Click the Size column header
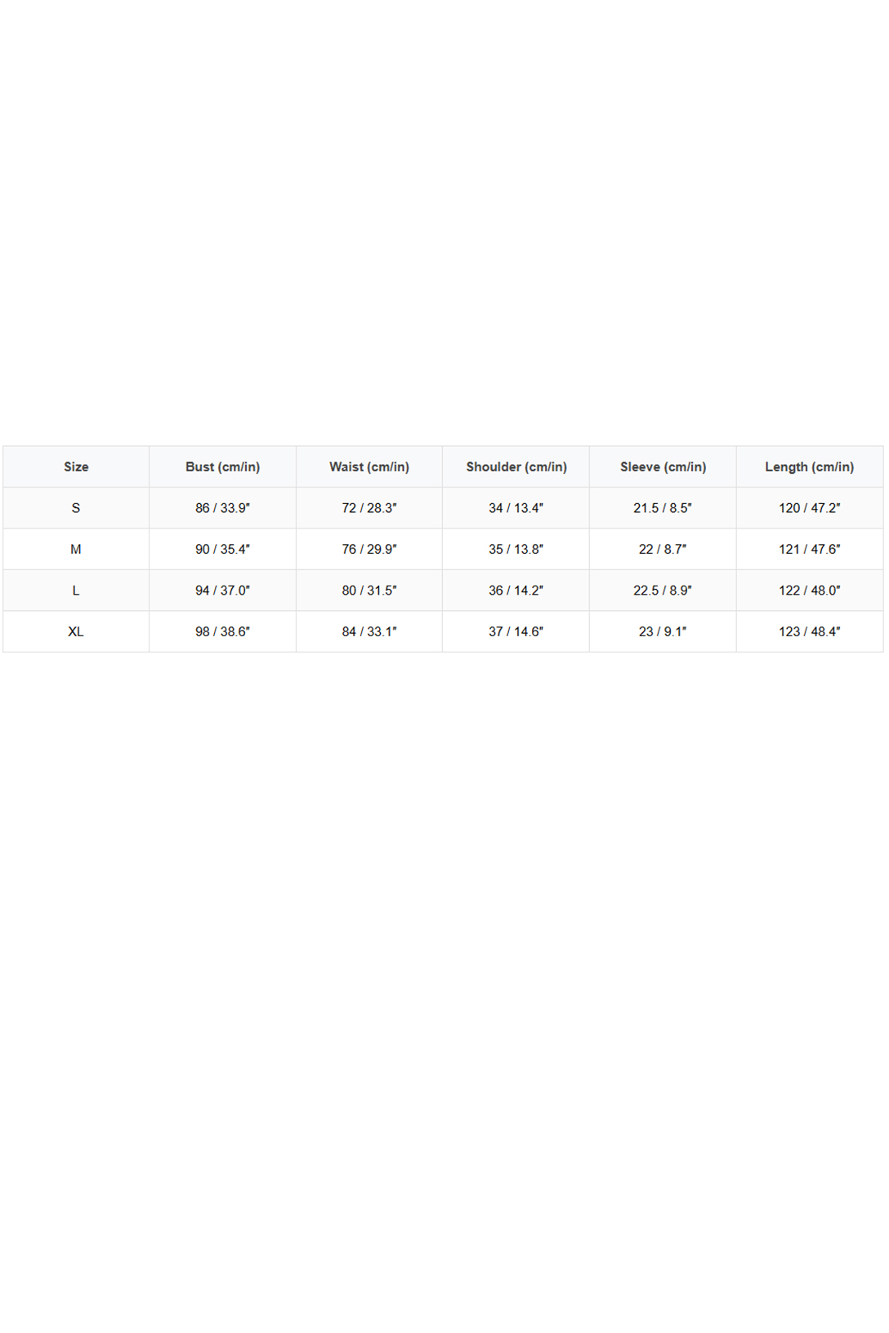 point(76,467)
